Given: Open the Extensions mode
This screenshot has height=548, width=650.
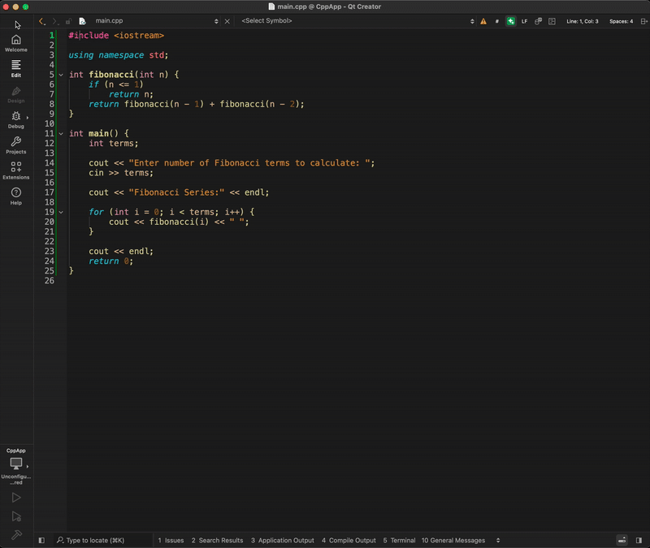Looking at the screenshot, I should 15,171.
